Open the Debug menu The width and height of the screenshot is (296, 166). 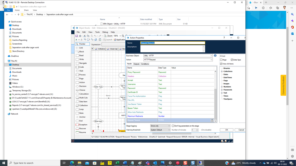point(105,32)
